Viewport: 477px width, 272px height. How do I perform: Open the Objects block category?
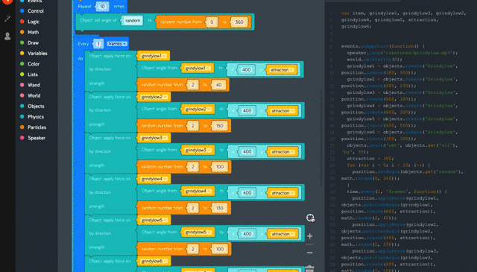coord(32,106)
